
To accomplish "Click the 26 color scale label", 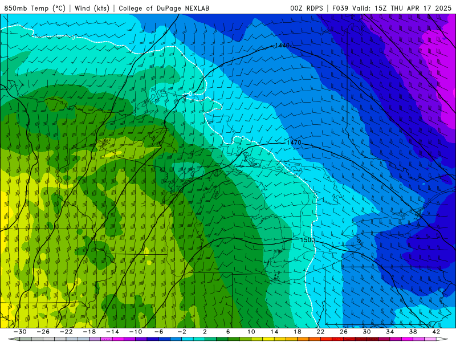I will coord(344,332).
